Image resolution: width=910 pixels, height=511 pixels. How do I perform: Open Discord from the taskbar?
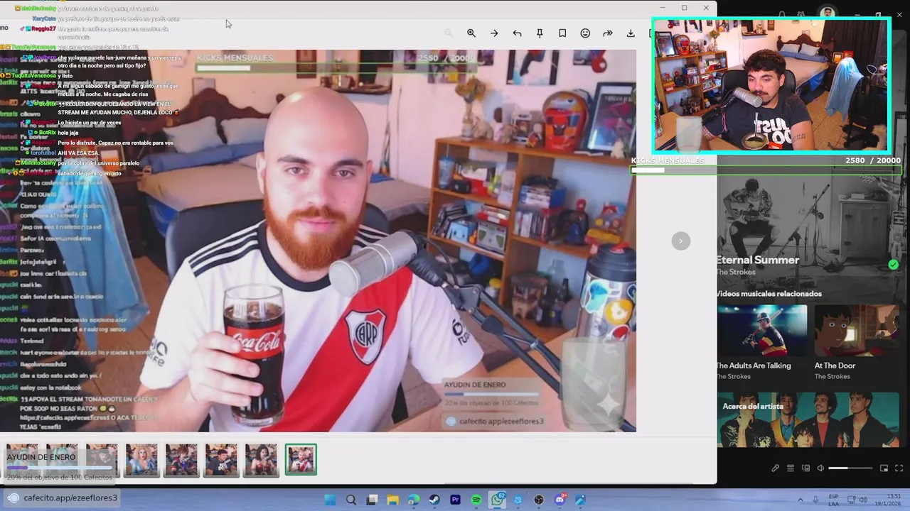[560, 500]
